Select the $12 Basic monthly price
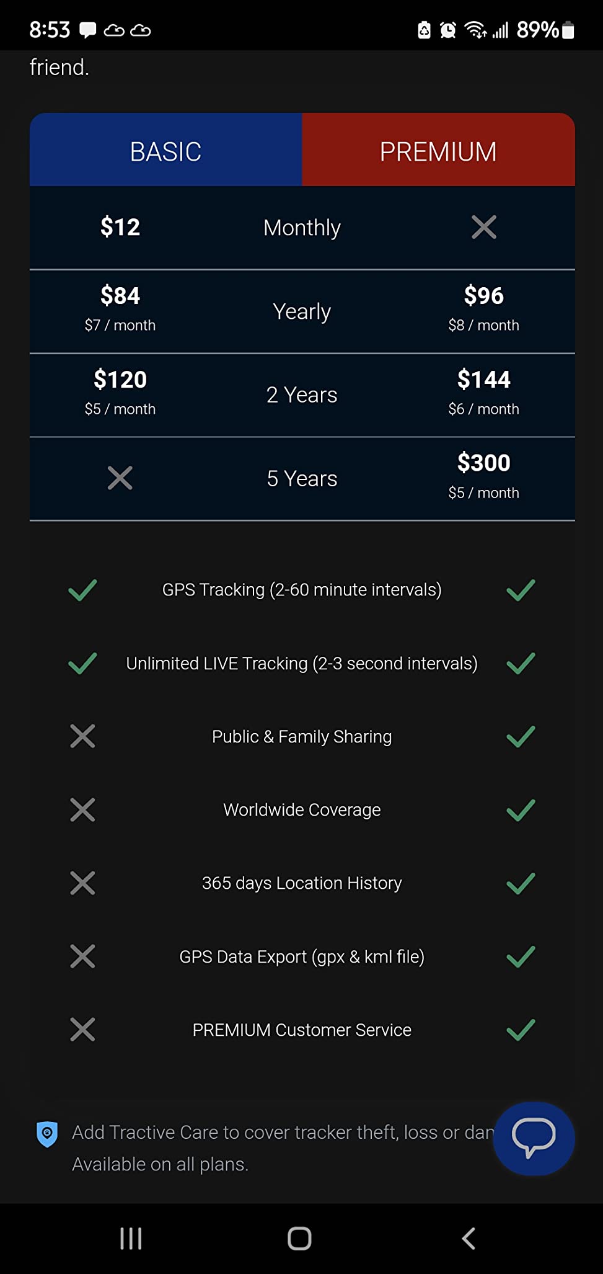 (120, 227)
